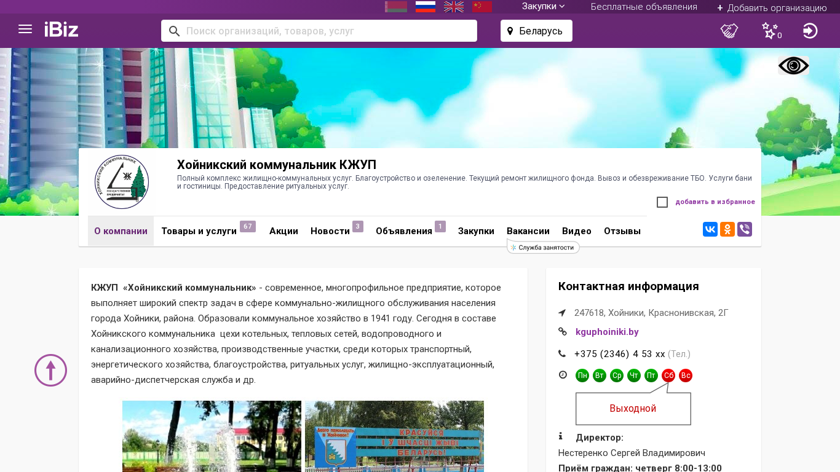Click the address '247618, Хойники, Краснонивская, 2Г'
This screenshot has height=472, width=840.
[651, 313]
